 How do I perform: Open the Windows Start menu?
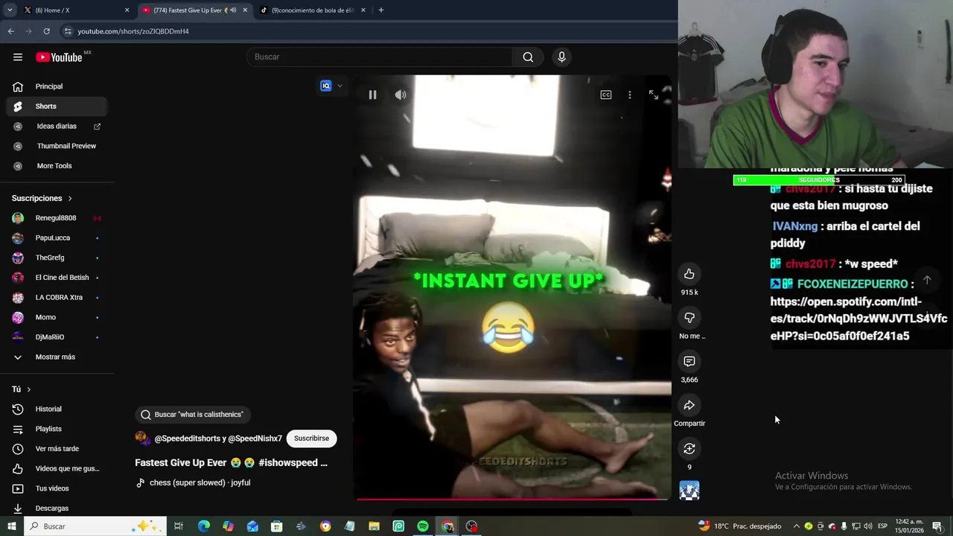[x=11, y=526]
